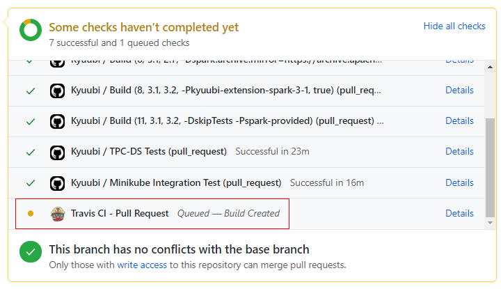Open Details for TPC-DS Tests check
Screen dimensions: 501x289
459,151
